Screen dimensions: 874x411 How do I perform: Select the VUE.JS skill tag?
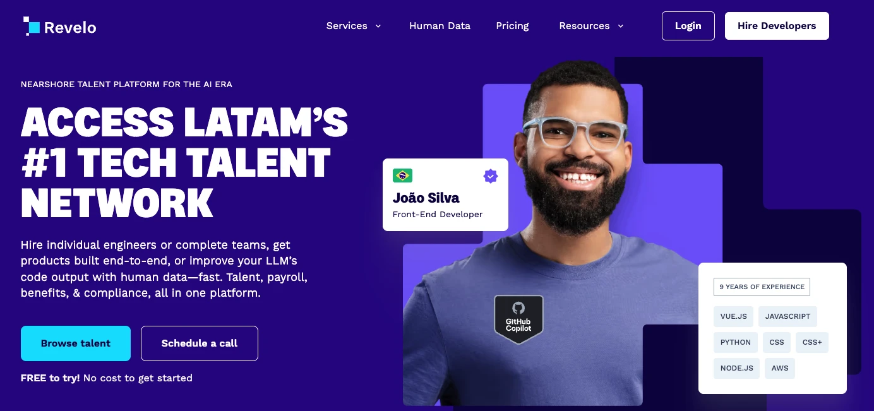pos(734,316)
